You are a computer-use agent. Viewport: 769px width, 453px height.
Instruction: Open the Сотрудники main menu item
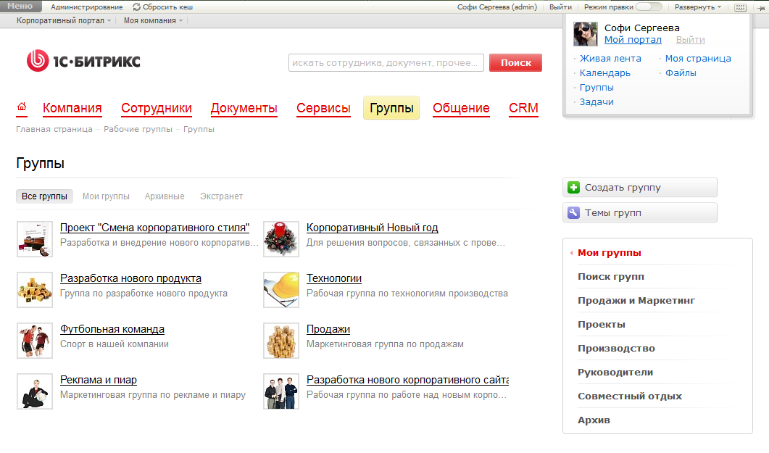point(156,109)
